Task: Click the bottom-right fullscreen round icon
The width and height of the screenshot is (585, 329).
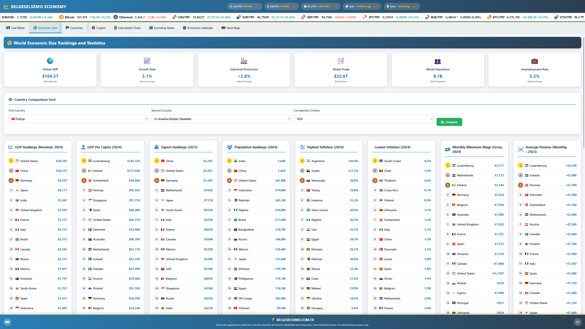Action: [x=577, y=322]
